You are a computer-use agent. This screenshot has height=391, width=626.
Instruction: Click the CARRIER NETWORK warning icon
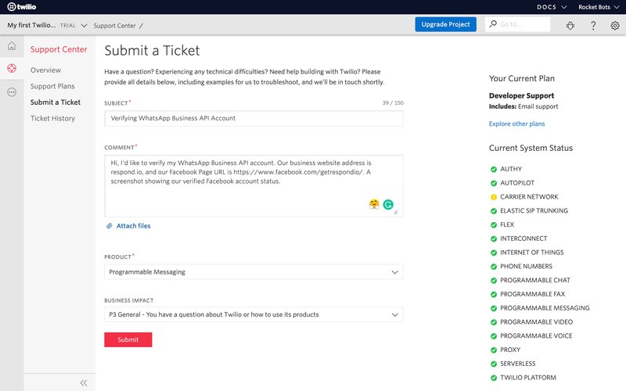coord(494,197)
